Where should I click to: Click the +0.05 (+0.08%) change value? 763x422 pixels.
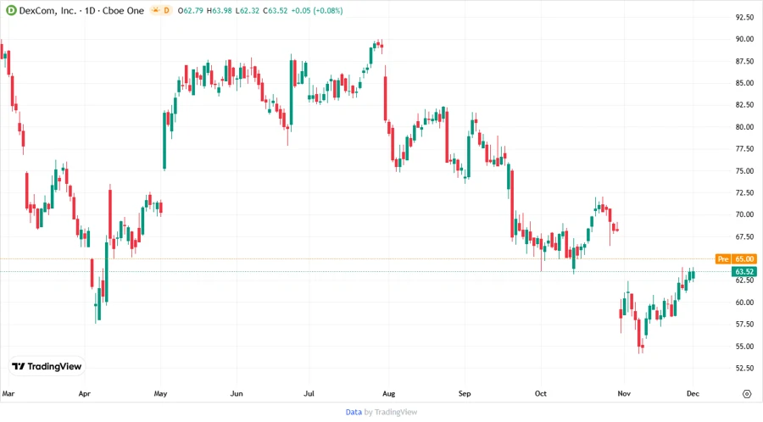point(317,11)
